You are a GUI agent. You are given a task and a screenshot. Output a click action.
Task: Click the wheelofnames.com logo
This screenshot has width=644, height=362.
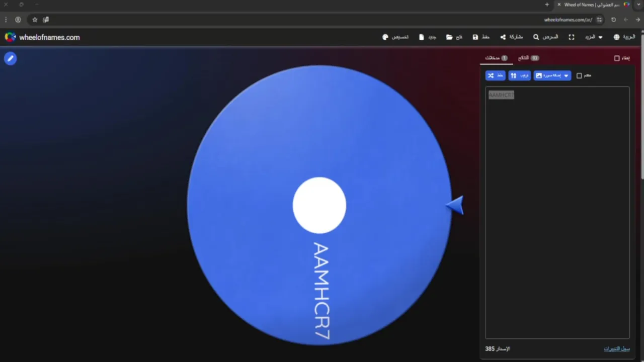pyautogui.click(x=42, y=37)
